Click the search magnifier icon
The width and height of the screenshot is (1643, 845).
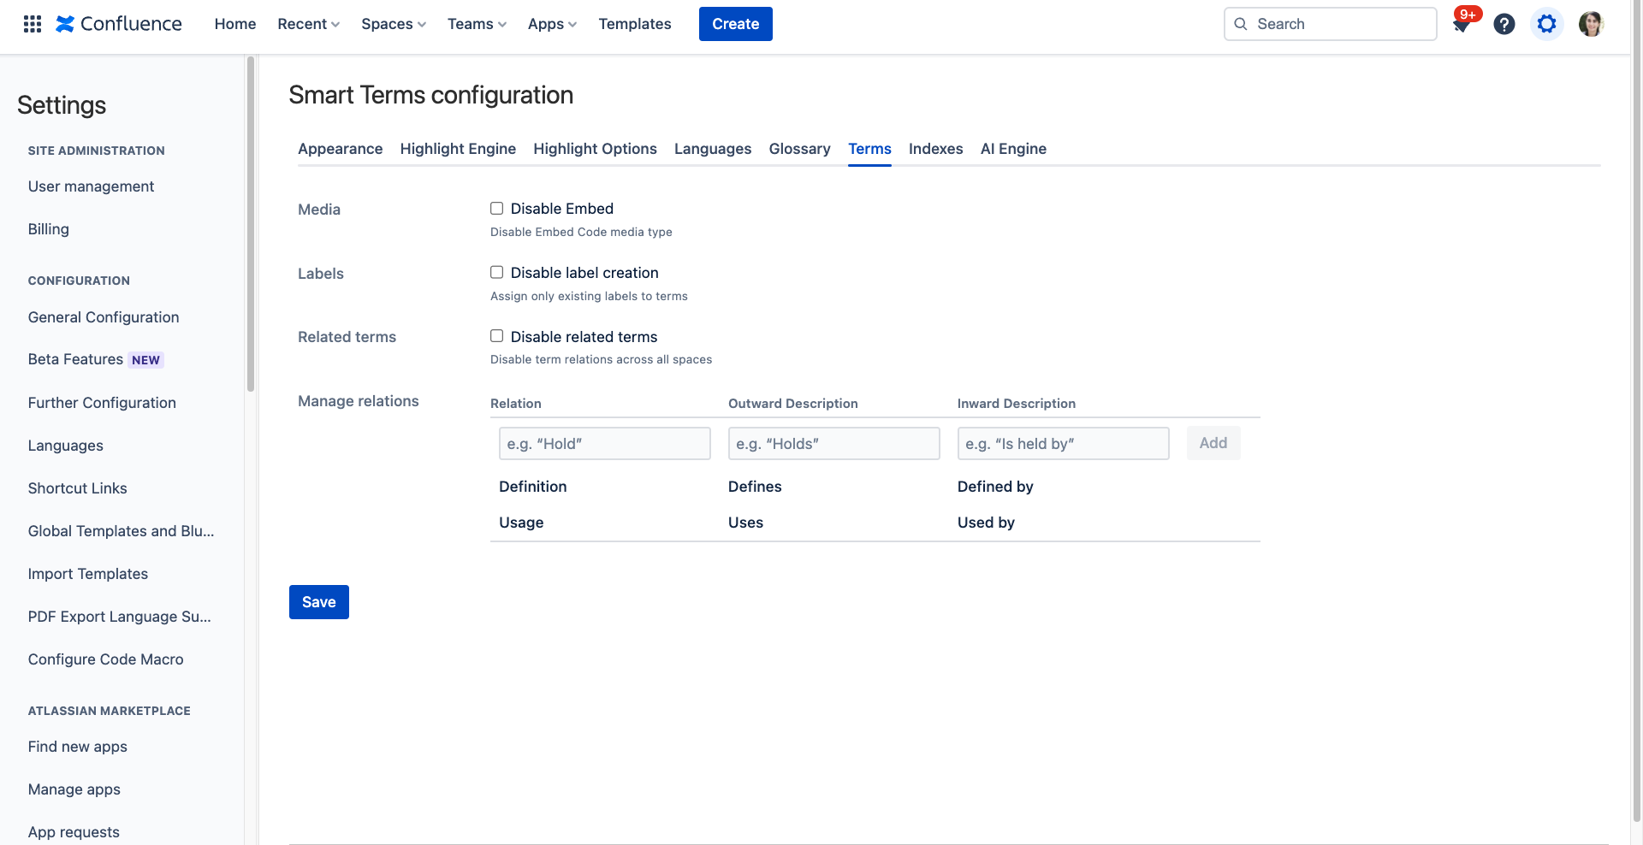click(1240, 24)
